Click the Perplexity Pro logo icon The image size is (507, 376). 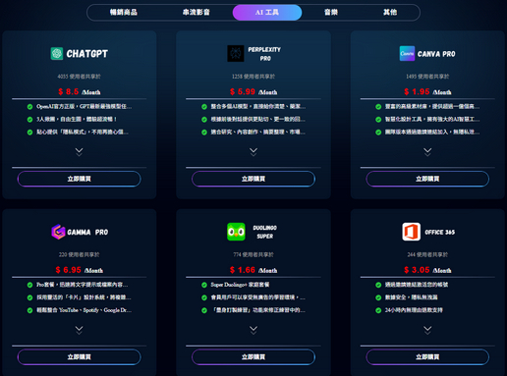236,53
